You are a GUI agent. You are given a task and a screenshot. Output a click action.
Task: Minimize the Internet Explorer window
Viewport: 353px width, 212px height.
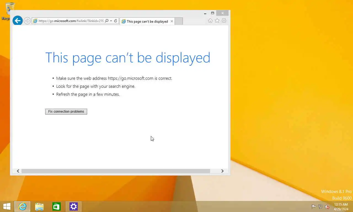click(x=205, y=13)
